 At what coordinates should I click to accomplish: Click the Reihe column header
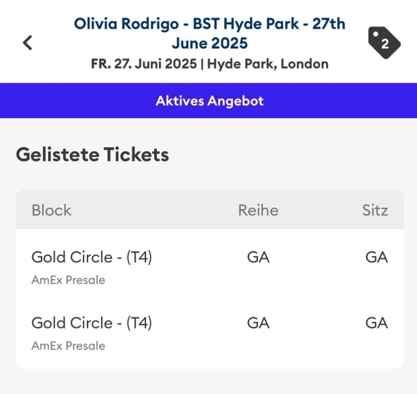tap(258, 210)
